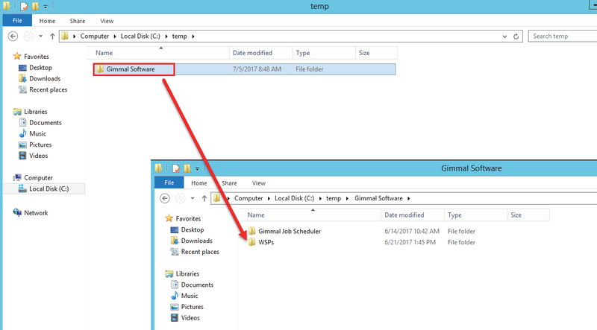Open the Home tab in the Gimmal Software window
This screenshot has width=597, height=330.
pyautogui.click(x=199, y=183)
